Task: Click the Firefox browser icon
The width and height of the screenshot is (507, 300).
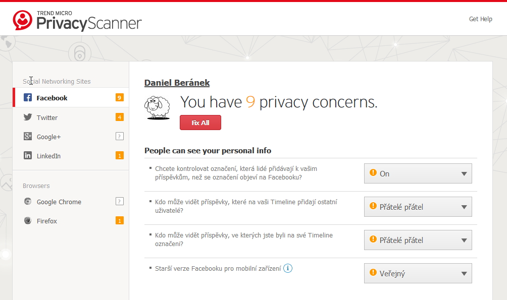Action: (28, 221)
